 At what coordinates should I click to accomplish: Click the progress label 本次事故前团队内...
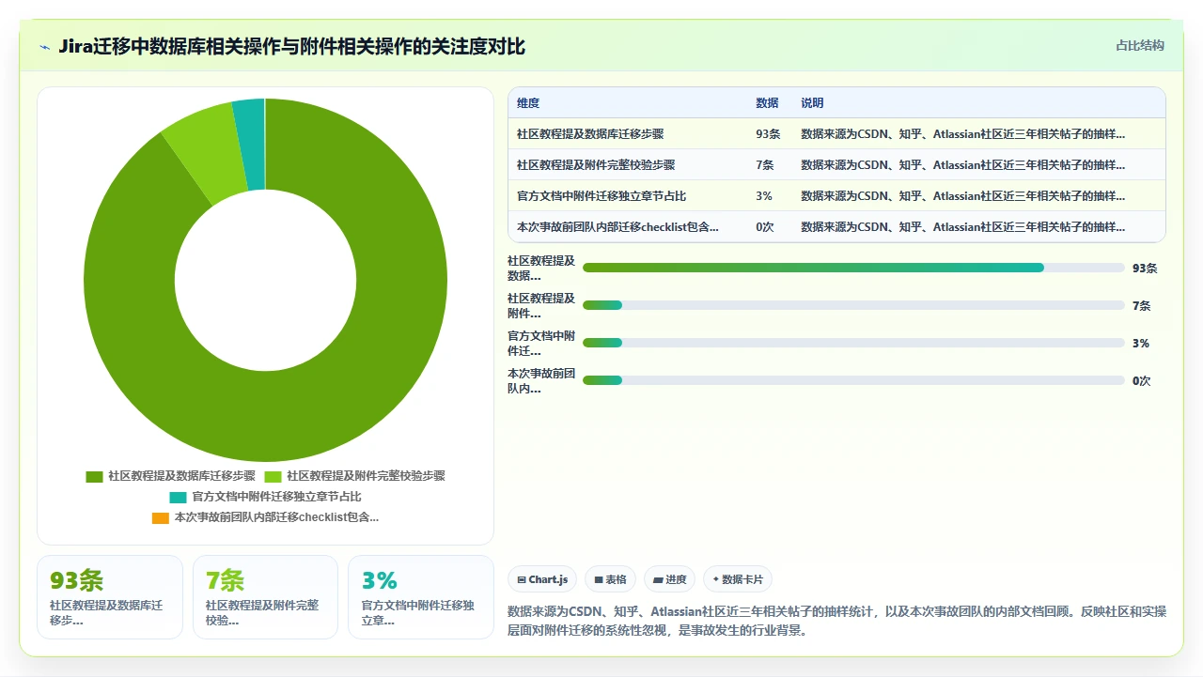[541, 380]
